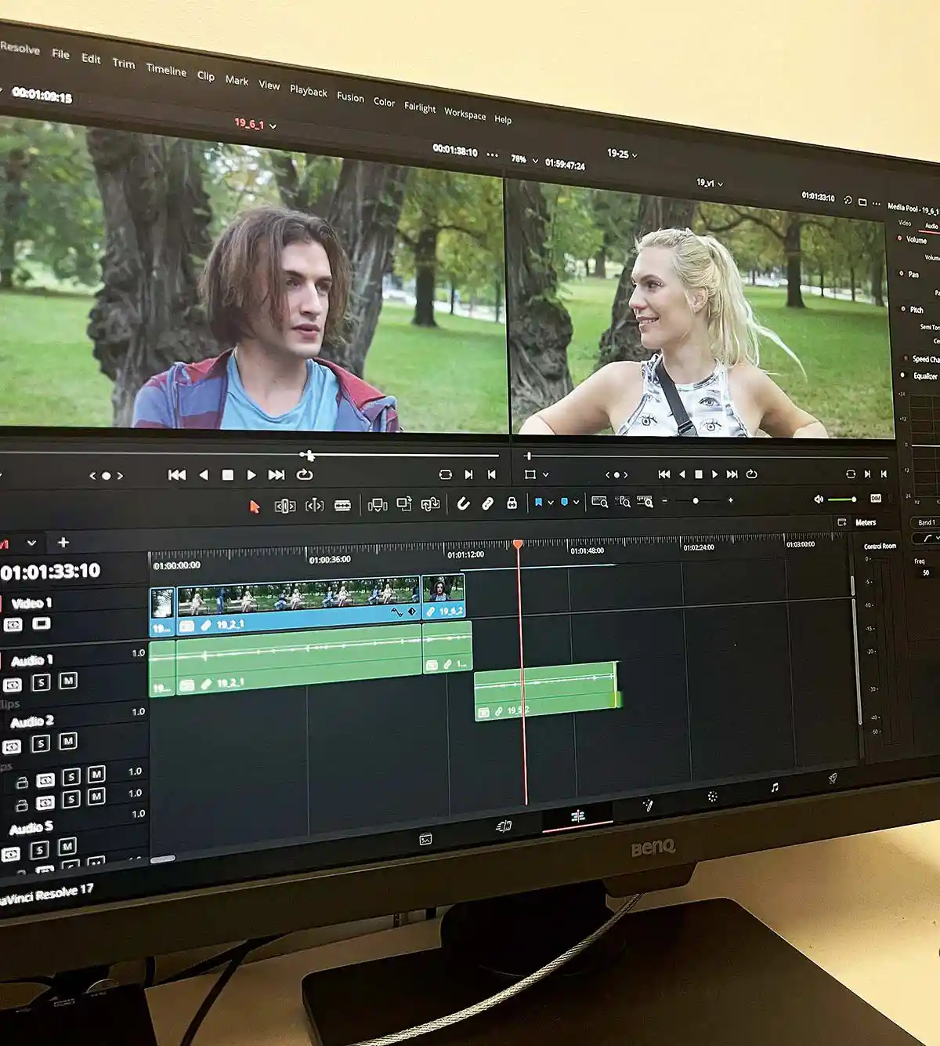The width and height of the screenshot is (940, 1046).
Task: Click the curve icon on clip 19_2_1
Action: (397, 612)
